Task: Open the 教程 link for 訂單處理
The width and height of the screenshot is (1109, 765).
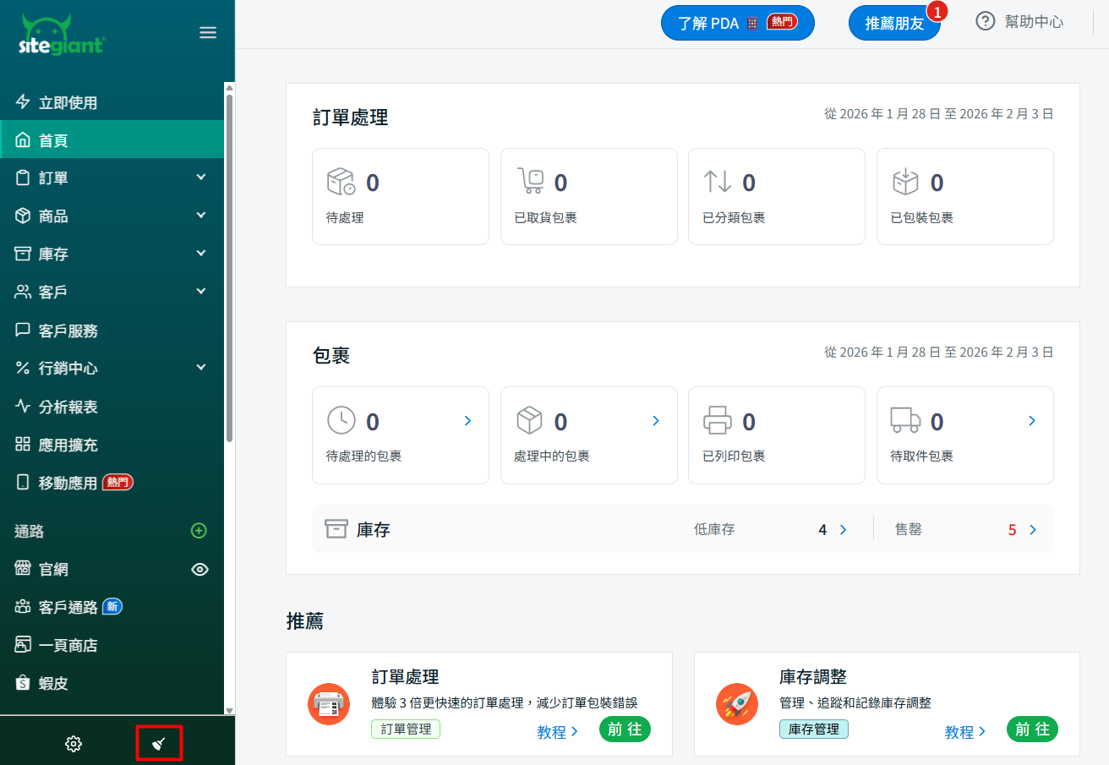Action: 557,732
